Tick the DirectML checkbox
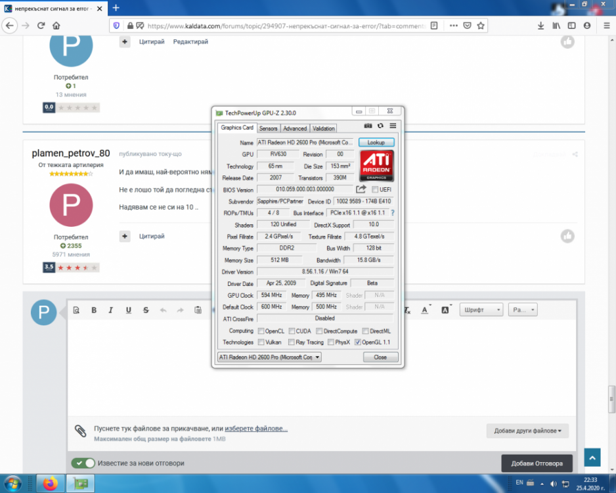The height and width of the screenshot is (493, 616). point(365,331)
